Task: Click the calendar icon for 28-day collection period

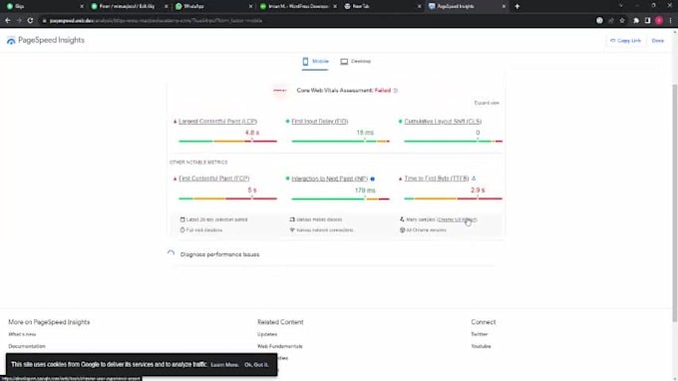Action: pos(182,219)
